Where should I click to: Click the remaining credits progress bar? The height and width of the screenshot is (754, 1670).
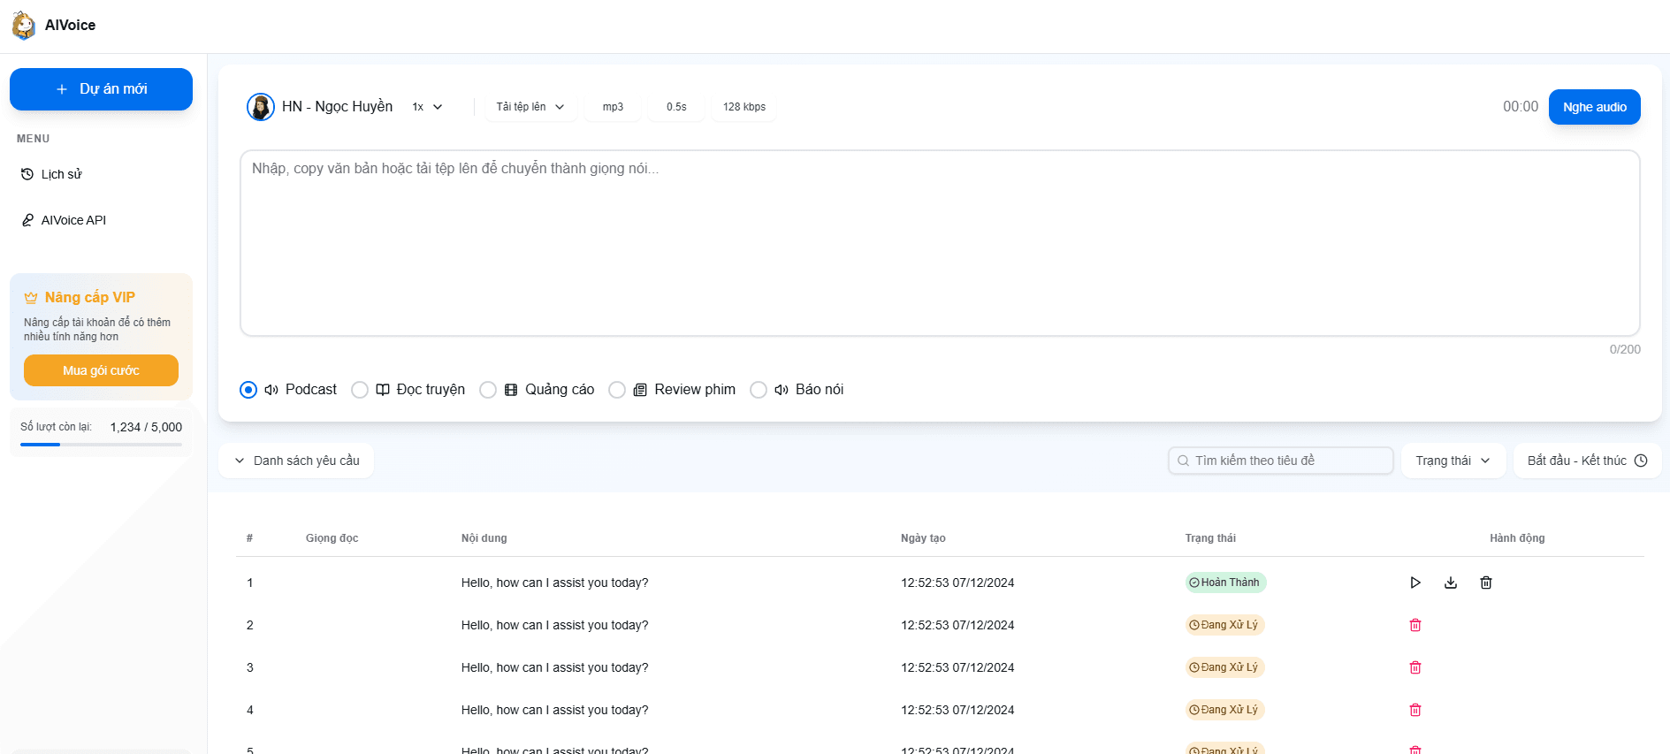point(101,445)
